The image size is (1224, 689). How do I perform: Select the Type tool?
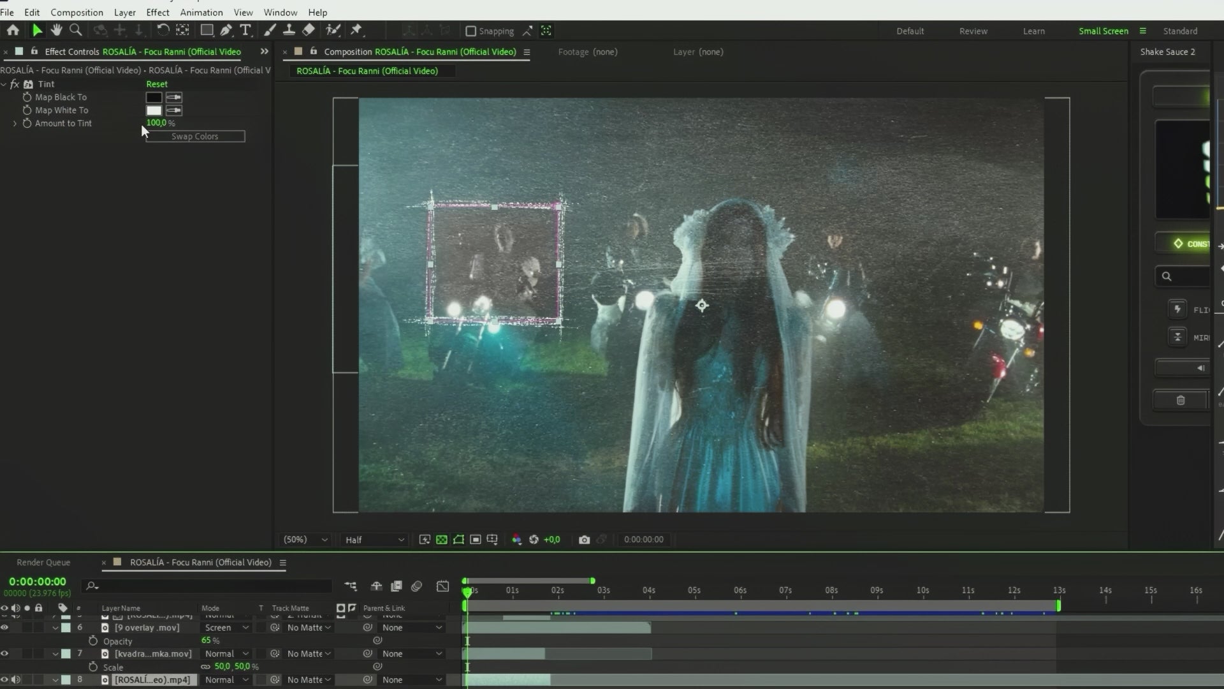tap(245, 30)
